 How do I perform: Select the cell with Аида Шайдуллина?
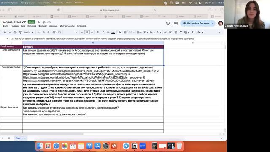pyautogui.click(x=11, y=57)
